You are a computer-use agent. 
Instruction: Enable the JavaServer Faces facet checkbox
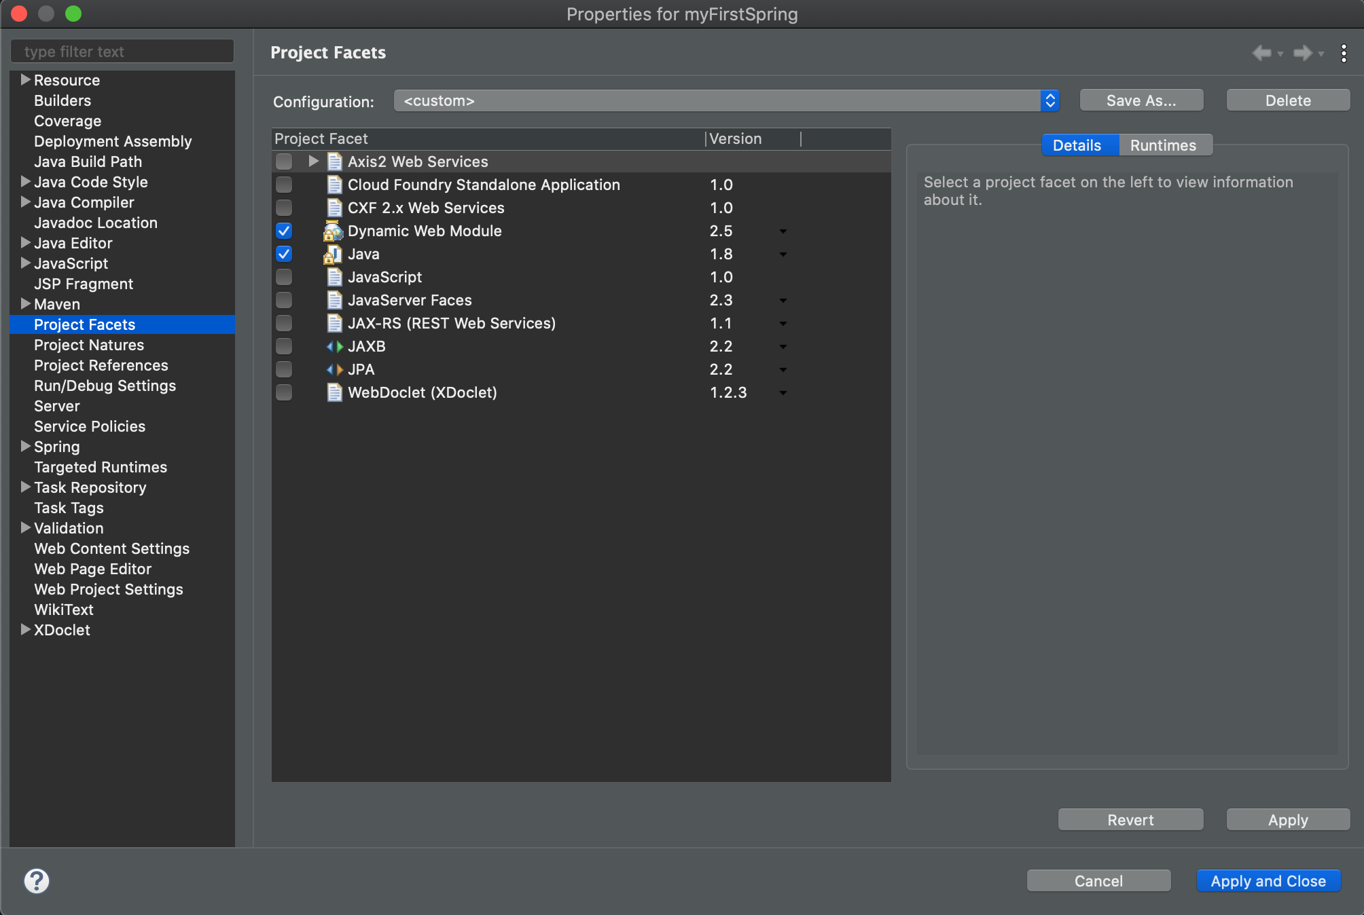pos(284,301)
